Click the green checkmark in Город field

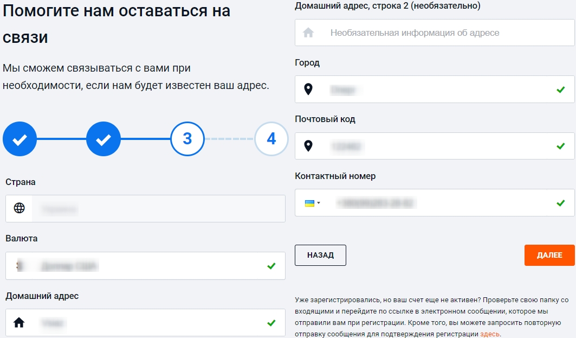tap(561, 90)
